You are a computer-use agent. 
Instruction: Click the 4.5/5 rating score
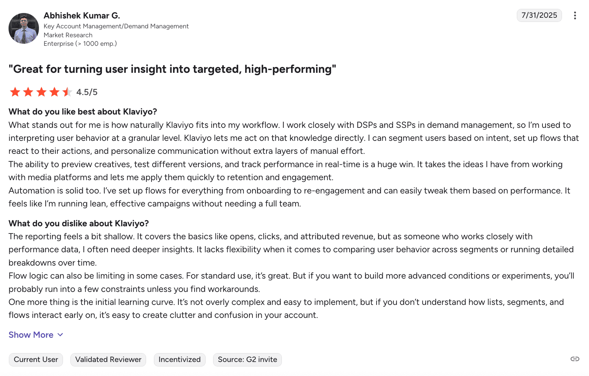(87, 92)
